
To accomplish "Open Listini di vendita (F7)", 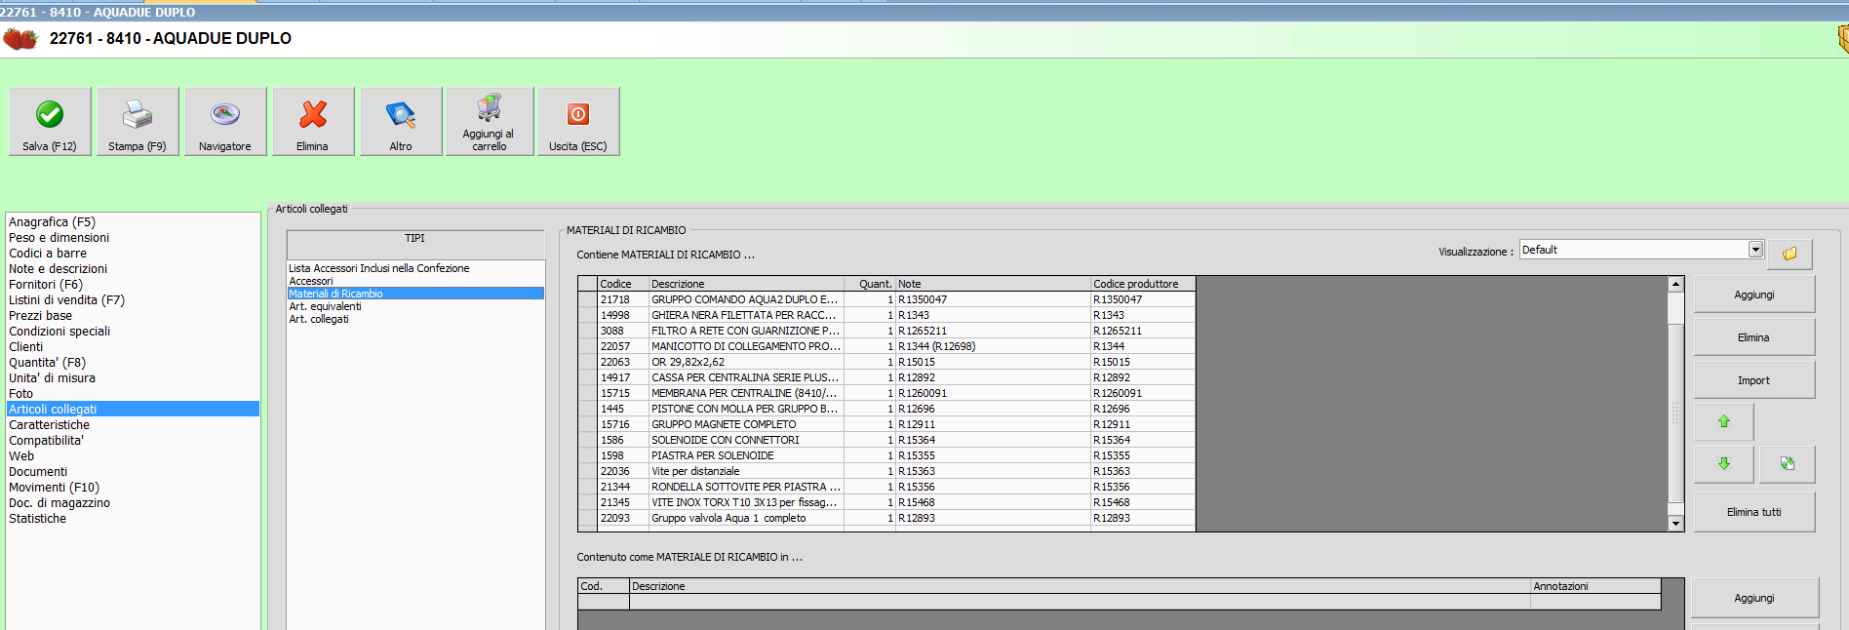I will pos(133,300).
